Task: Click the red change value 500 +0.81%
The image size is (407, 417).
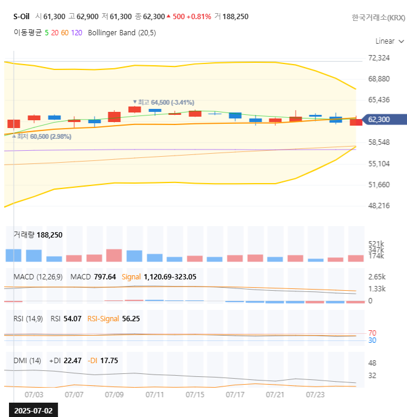Action: pos(189,17)
